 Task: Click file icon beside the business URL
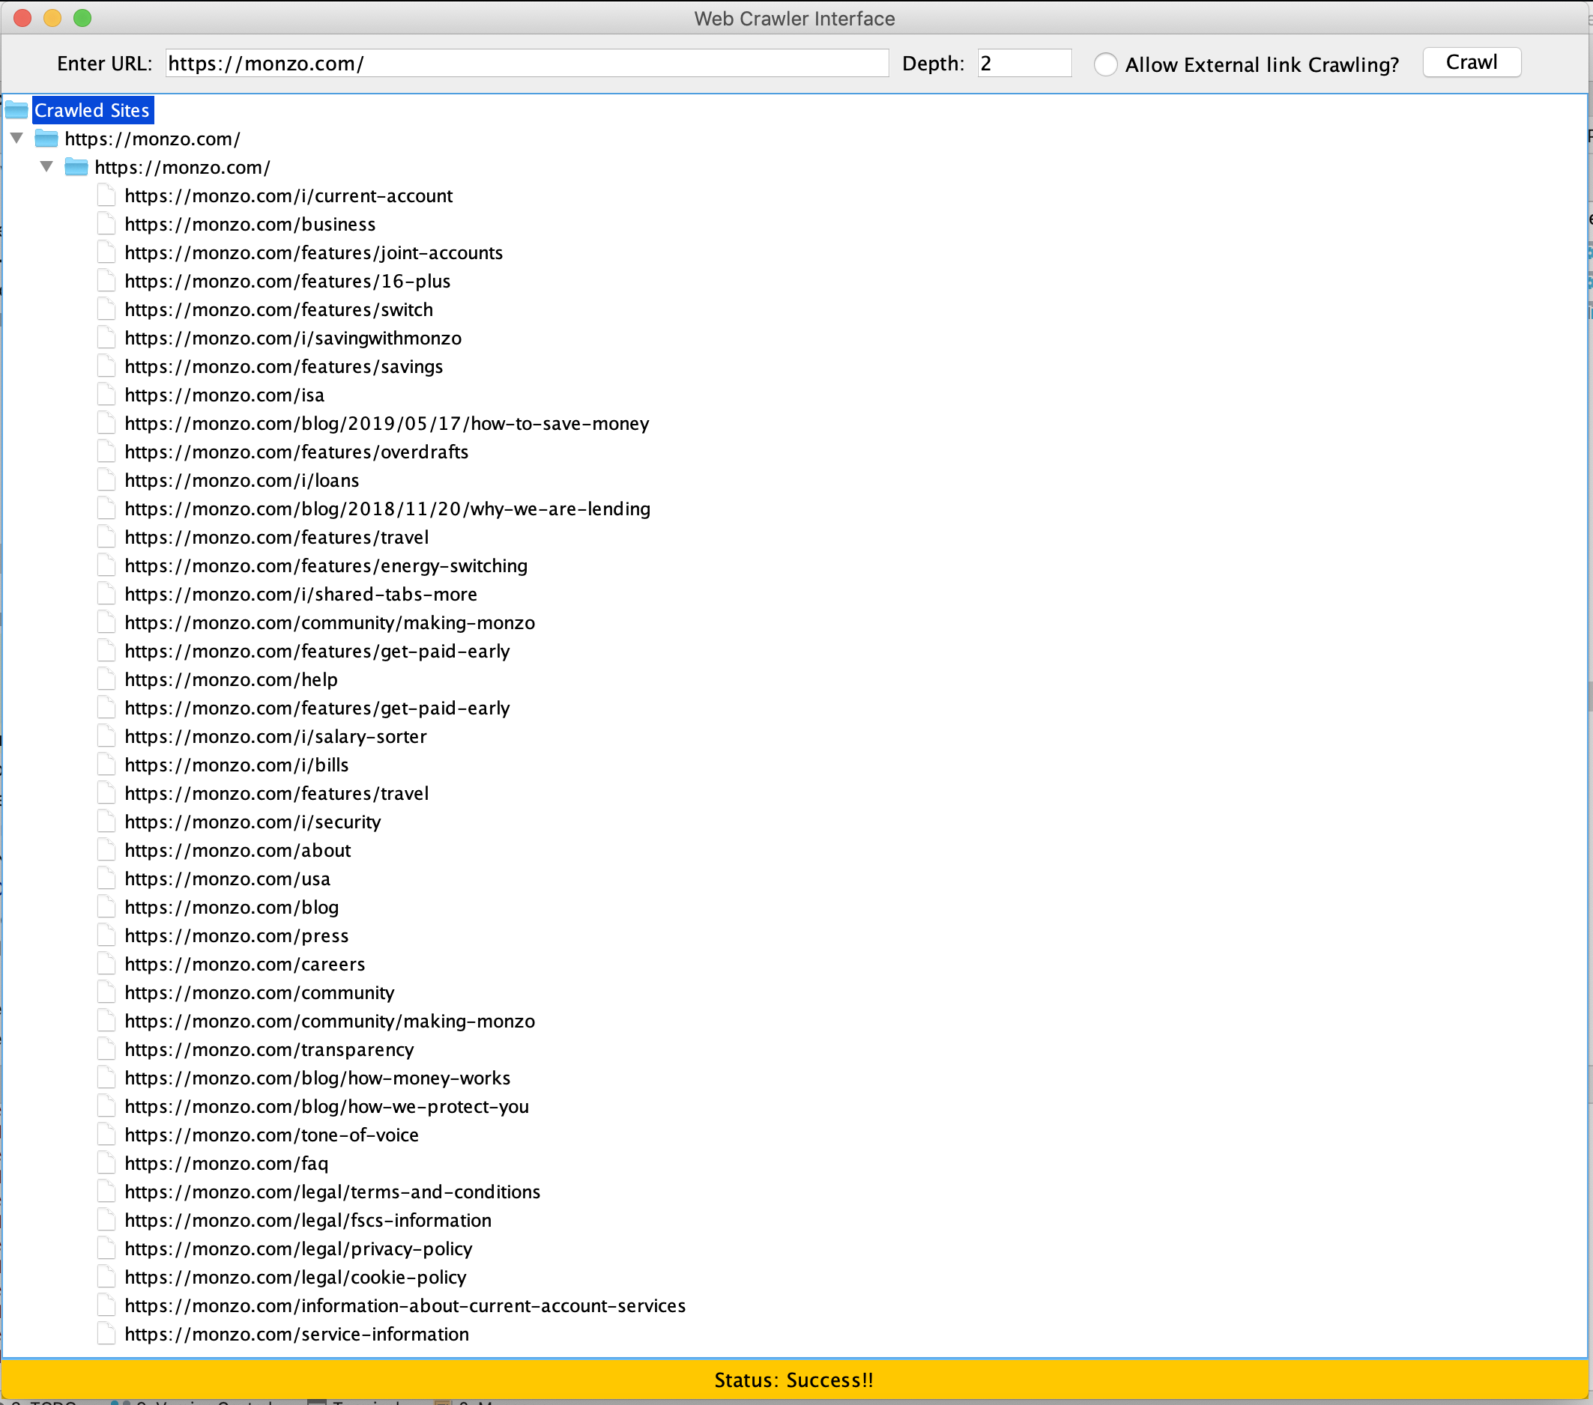(x=106, y=224)
